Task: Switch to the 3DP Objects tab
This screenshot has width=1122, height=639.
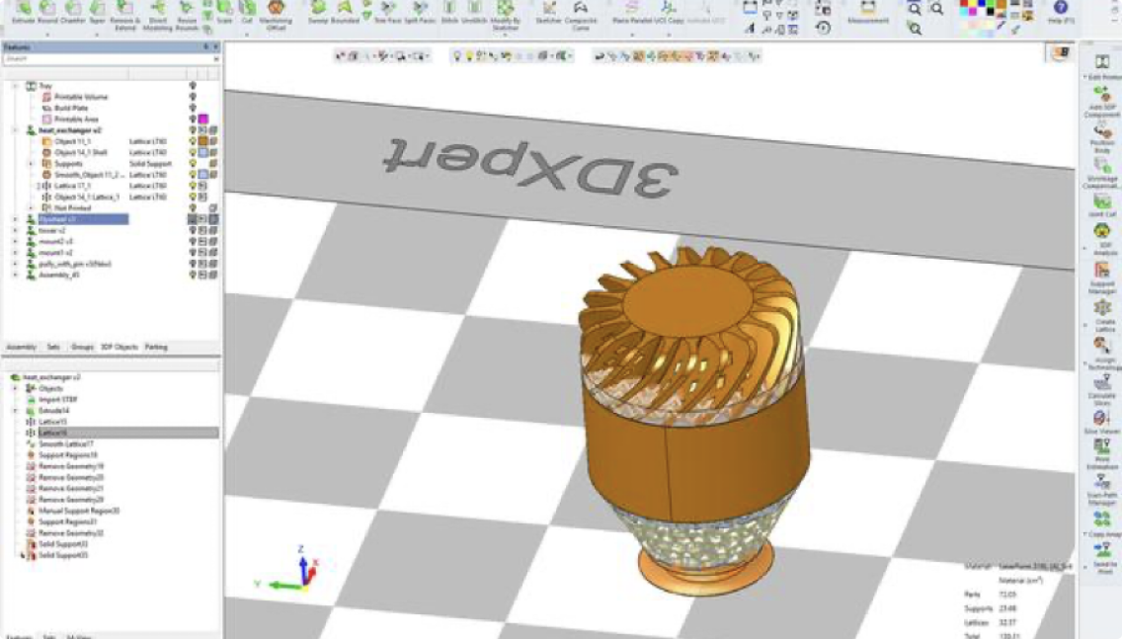Action: [120, 347]
